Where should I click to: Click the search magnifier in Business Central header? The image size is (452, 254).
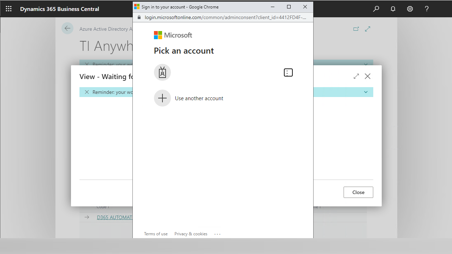pos(376,9)
